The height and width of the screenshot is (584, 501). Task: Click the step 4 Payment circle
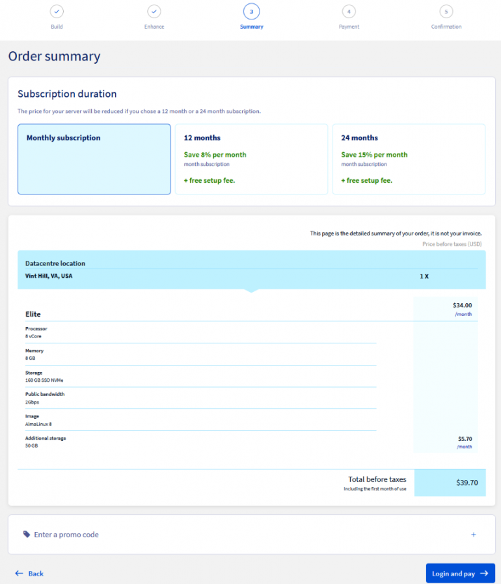click(x=349, y=12)
